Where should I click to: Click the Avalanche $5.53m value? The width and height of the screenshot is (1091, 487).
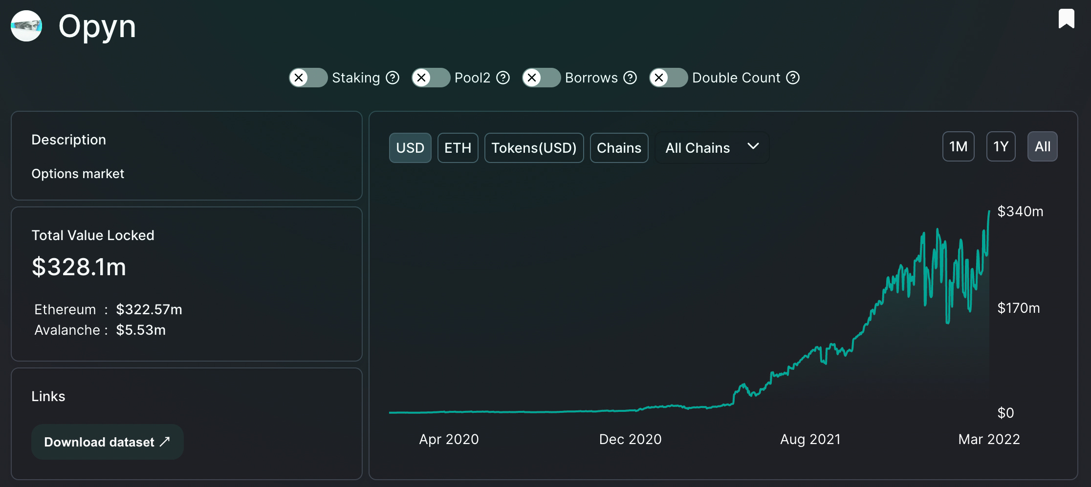pos(141,330)
